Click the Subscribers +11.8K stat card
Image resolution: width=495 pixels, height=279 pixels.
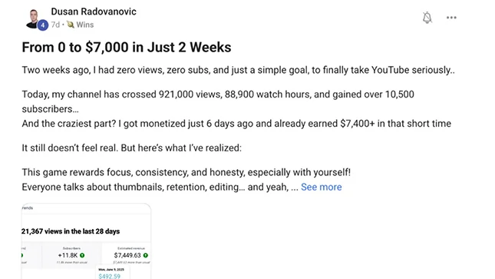[71, 255]
